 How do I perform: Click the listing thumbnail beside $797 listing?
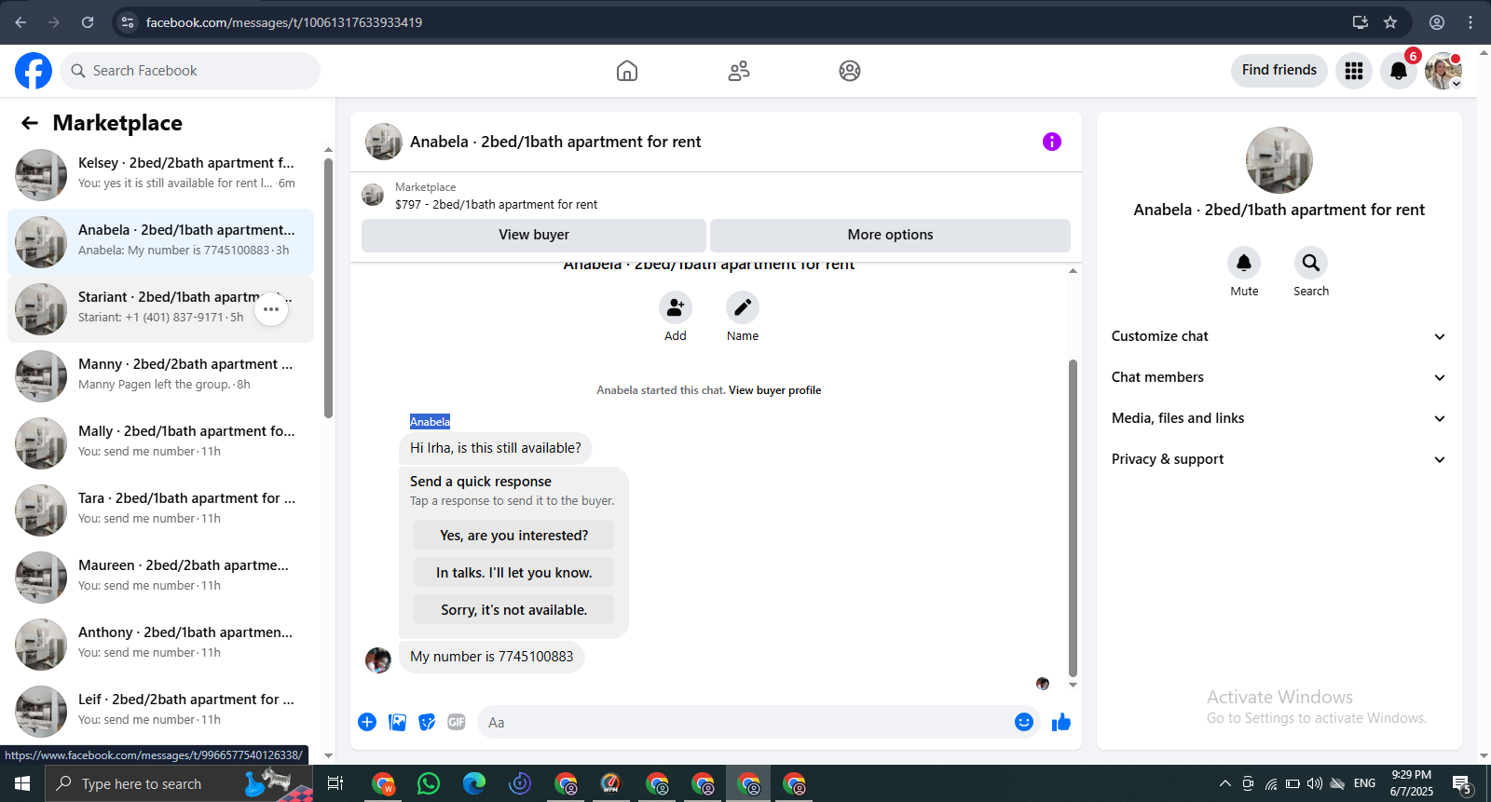click(373, 195)
